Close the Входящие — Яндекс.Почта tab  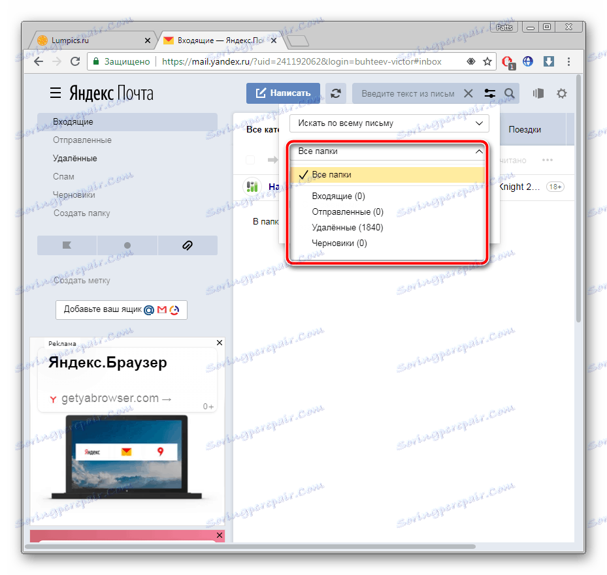(274, 40)
